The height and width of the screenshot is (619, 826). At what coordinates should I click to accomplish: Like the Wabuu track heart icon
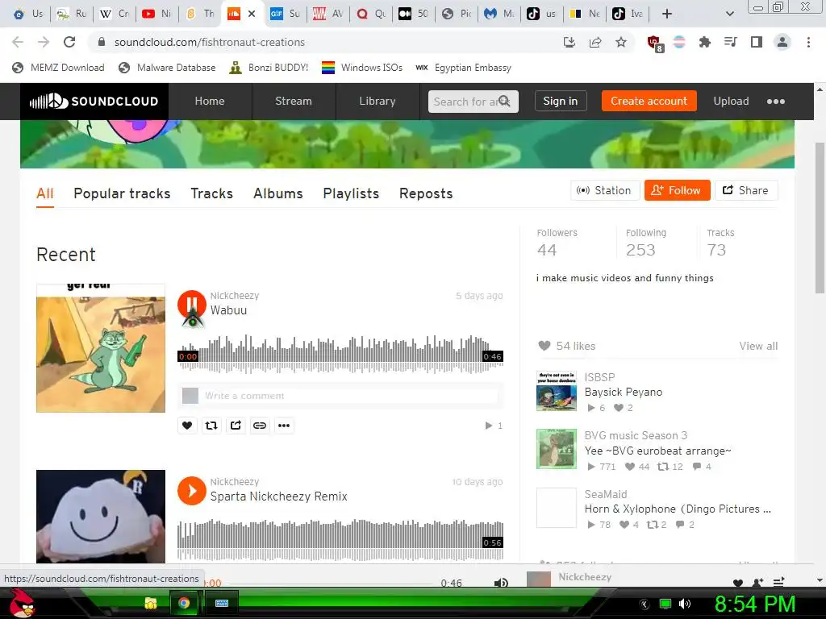(187, 426)
